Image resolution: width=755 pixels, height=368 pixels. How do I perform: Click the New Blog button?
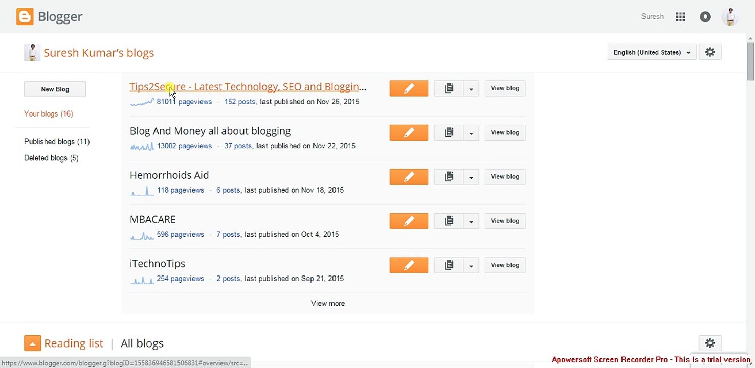pos(55,89)
